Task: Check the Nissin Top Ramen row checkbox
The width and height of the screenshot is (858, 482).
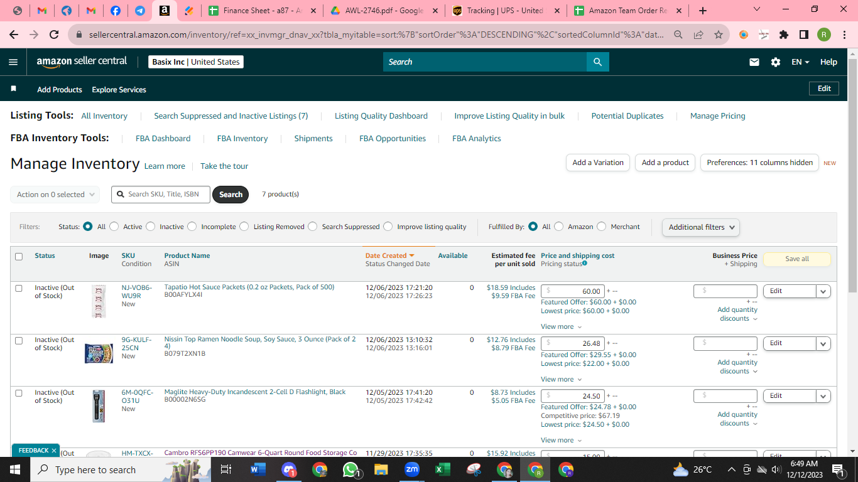Action: 19,340
